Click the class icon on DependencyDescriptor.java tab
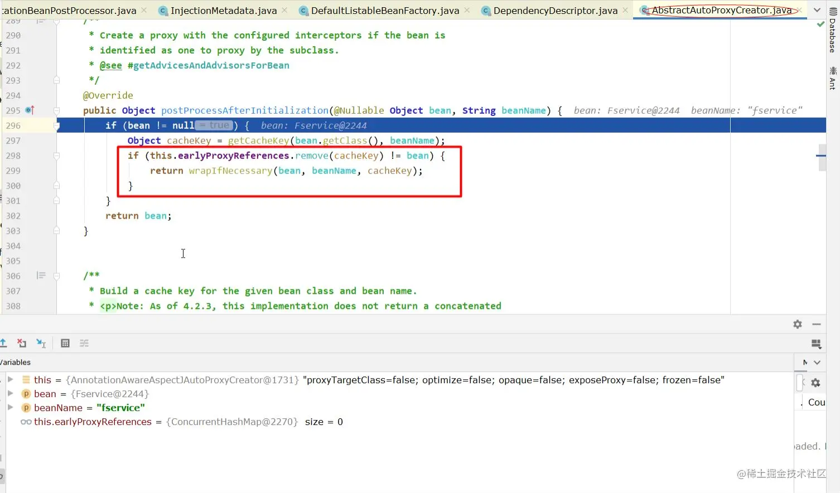Viewport: 840px width, 493px height. coord(486,11)
